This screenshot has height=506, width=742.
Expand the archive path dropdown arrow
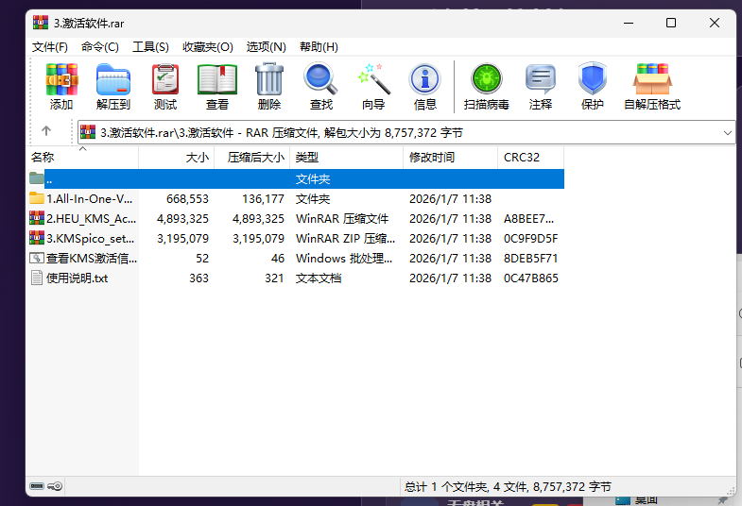pyautogui.click(x=727, y=133)
